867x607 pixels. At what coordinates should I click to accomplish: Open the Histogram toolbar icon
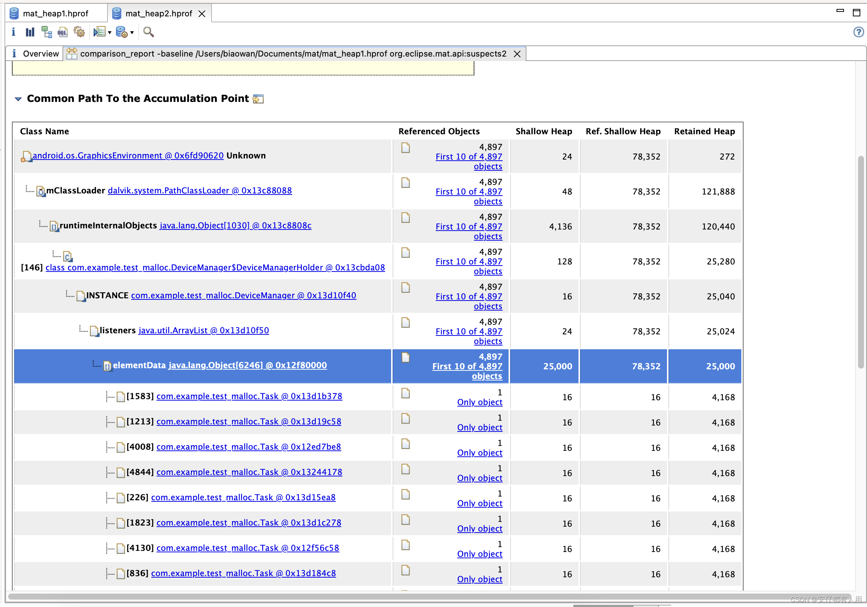[30, 32]
